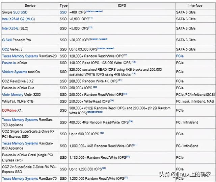The image size is (216, 182).
Task: Open footnote after Up to 1,200,000 IOPS
Action: click(104, 168)
